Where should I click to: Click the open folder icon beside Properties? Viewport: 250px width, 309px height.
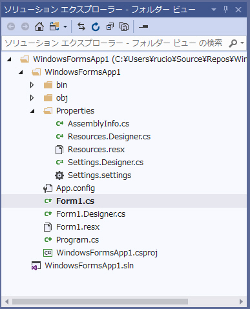click(x=48, y=111)
